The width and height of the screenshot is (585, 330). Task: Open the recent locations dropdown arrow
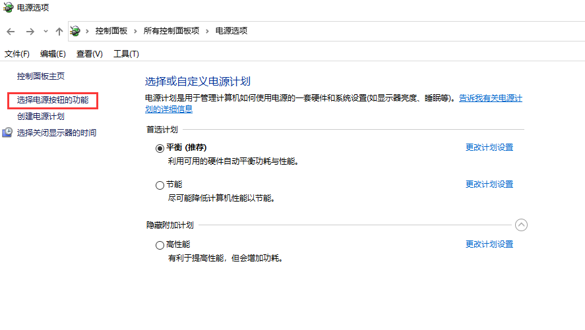point(46,31)
